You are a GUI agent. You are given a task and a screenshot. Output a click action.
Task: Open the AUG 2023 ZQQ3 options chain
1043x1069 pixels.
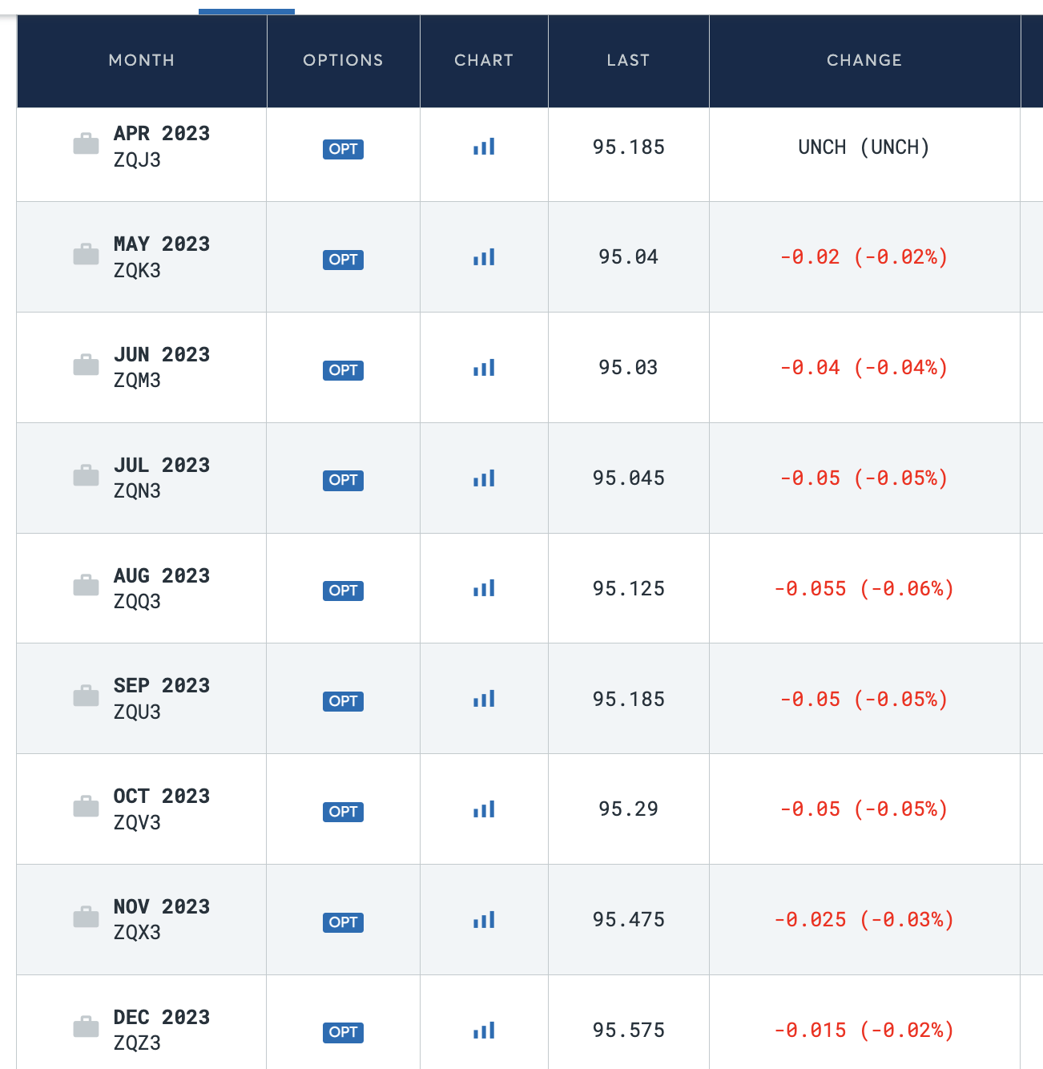tap(343, 591)
